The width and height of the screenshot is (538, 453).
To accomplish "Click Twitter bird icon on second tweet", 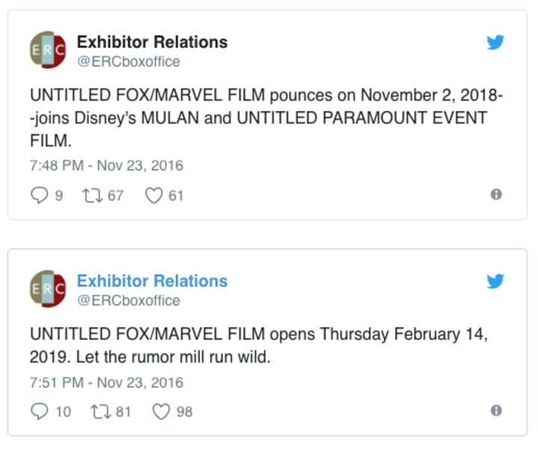I will [x=495, y=281].
